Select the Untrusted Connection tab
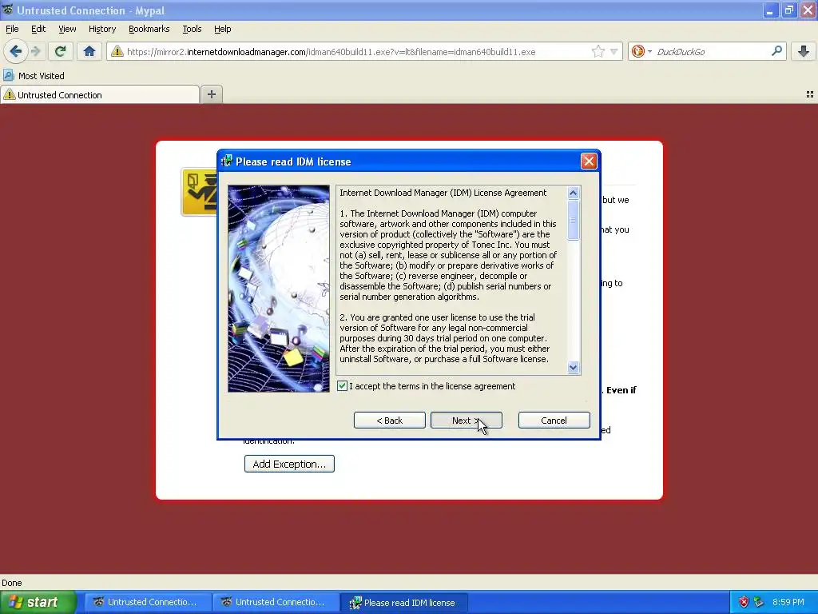 pyautogui.click(x=100, y=94)
